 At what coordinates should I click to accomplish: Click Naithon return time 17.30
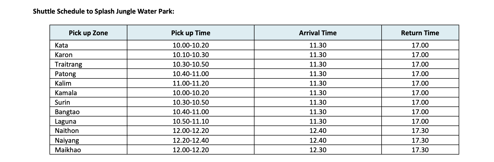coord(420,131)
